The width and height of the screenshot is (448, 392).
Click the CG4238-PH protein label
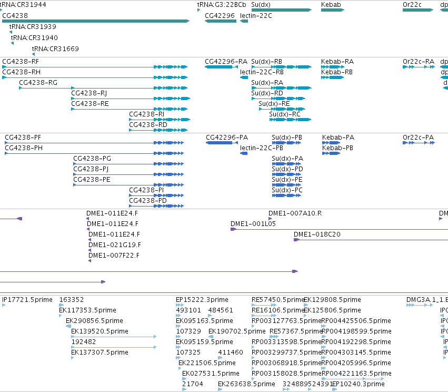[x=24, y=148]
